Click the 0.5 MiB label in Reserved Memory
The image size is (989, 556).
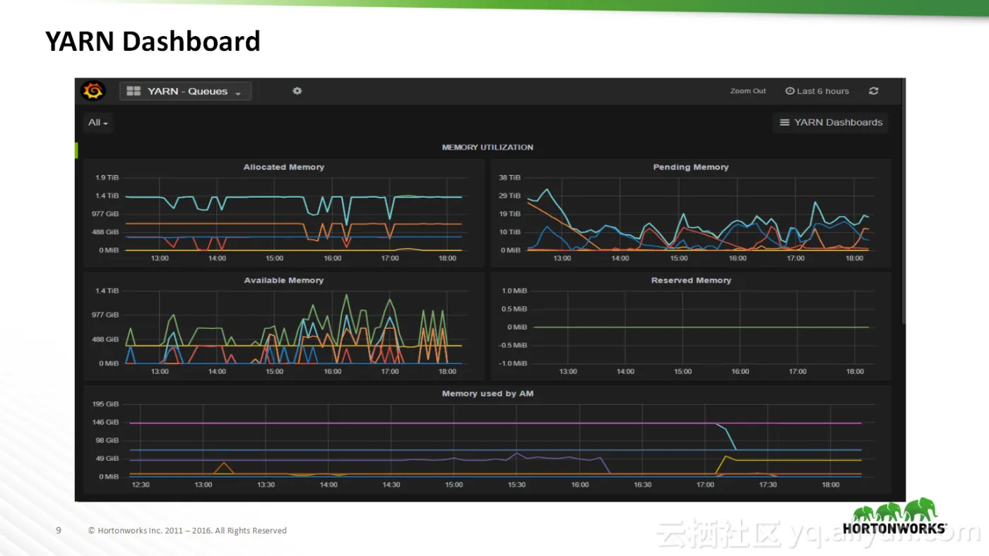(x=514, y=309)
